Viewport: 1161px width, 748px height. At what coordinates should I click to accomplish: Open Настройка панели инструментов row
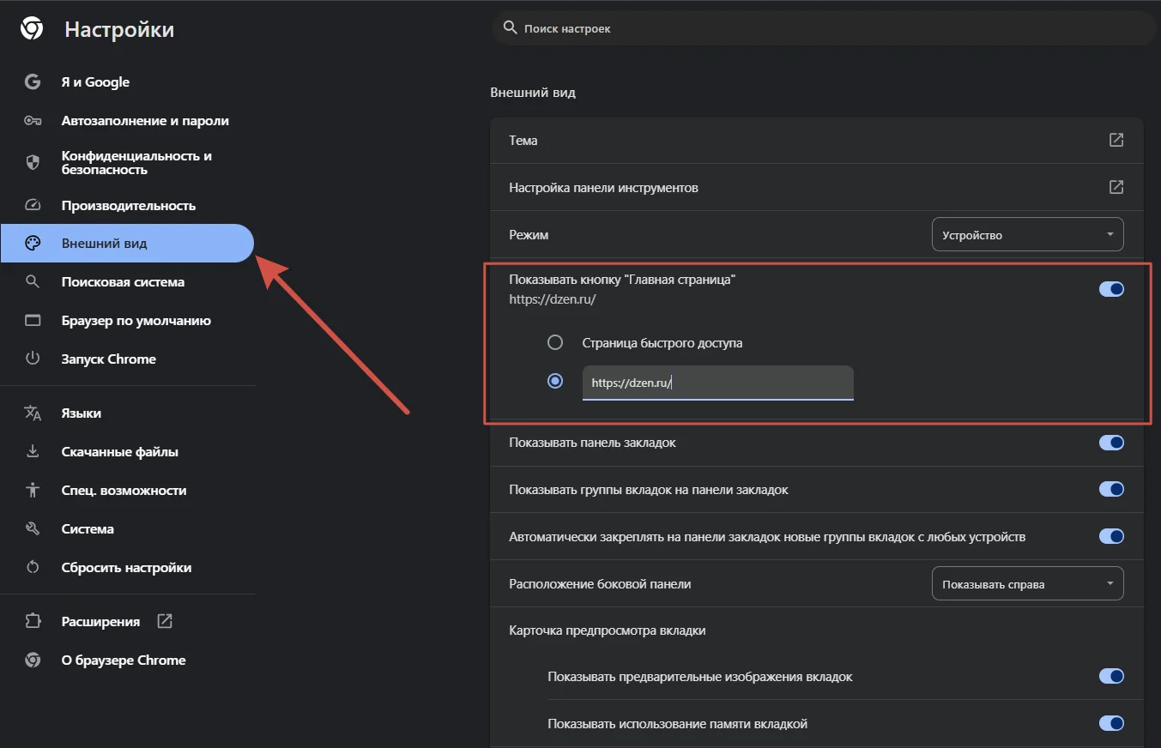coord(817,187)
